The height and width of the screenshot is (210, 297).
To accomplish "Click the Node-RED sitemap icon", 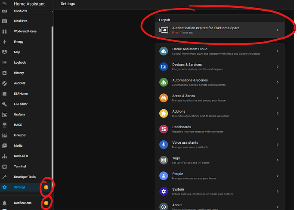I will tap(4, 156).
